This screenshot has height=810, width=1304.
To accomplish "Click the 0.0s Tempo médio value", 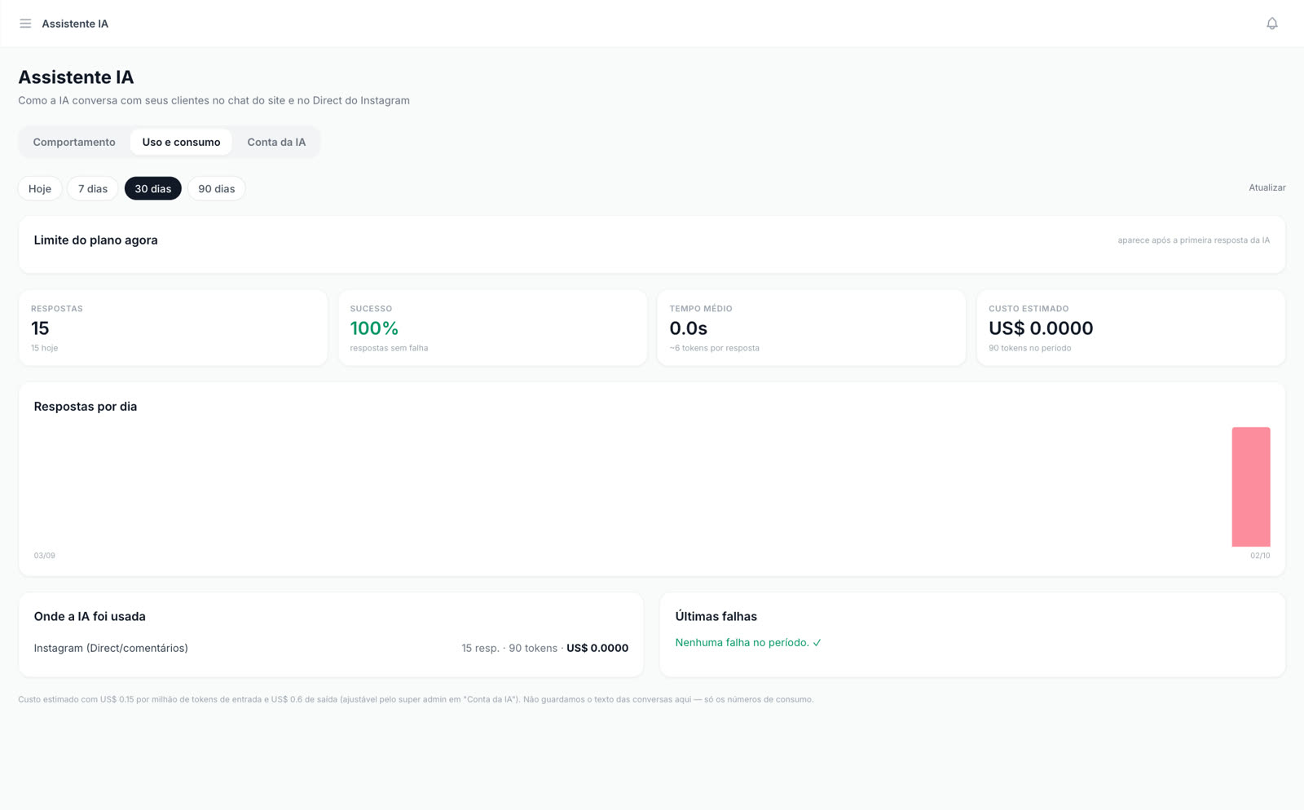I will tap(688, 328).
